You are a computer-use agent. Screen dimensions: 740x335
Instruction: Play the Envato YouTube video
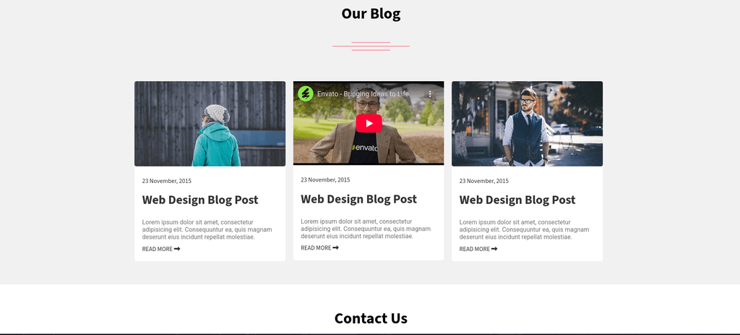pyautogui.click(x=369, y=123)
